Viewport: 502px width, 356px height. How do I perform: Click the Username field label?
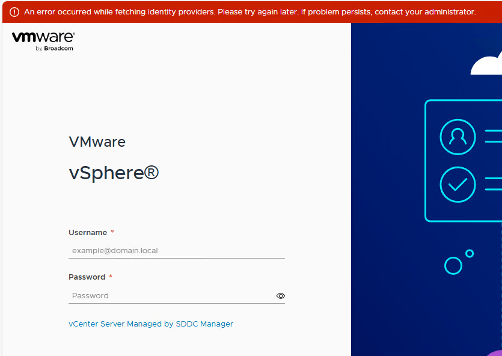pyautogui.click(x=88, y=233)
